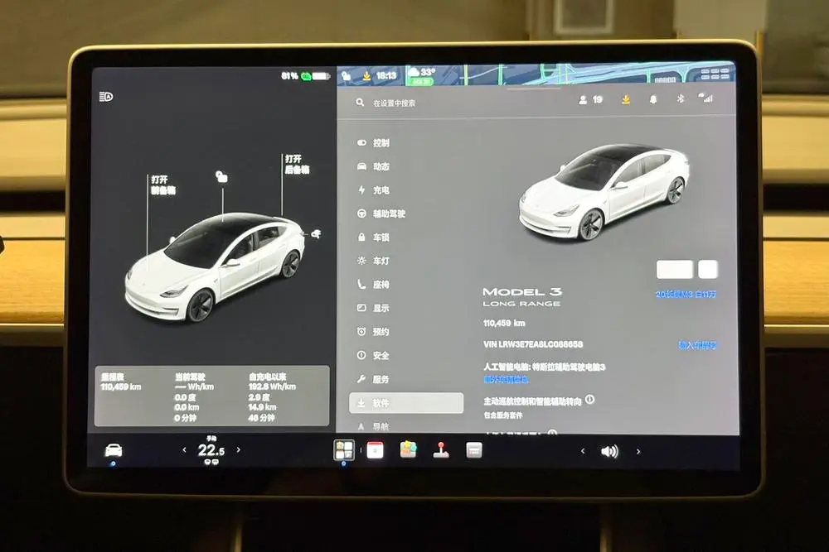Open the app launcher grid icon
The image size is (829, 552).
[x=344, y=450]
